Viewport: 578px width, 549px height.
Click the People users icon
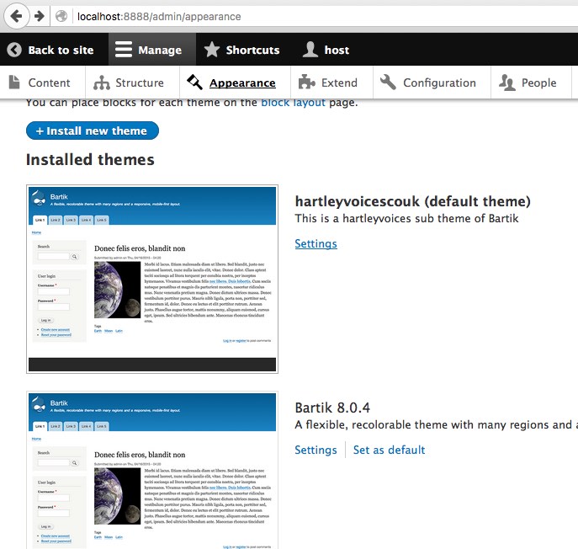[x=507, y=83]
